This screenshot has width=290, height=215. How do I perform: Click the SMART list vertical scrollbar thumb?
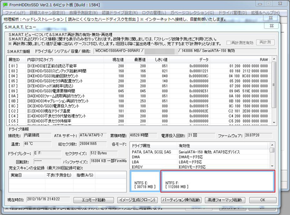click(274, 85)
